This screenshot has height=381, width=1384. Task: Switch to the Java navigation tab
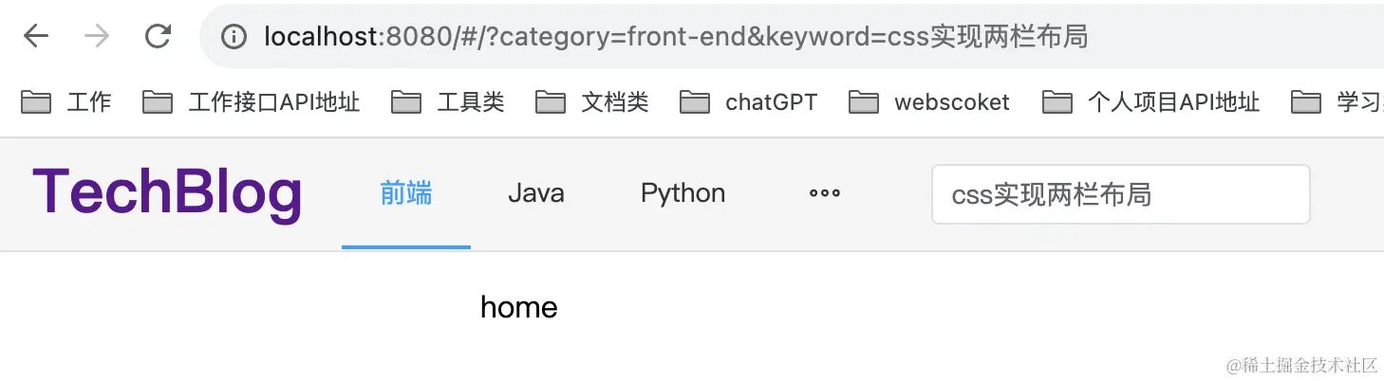click(x=536, y=193)
